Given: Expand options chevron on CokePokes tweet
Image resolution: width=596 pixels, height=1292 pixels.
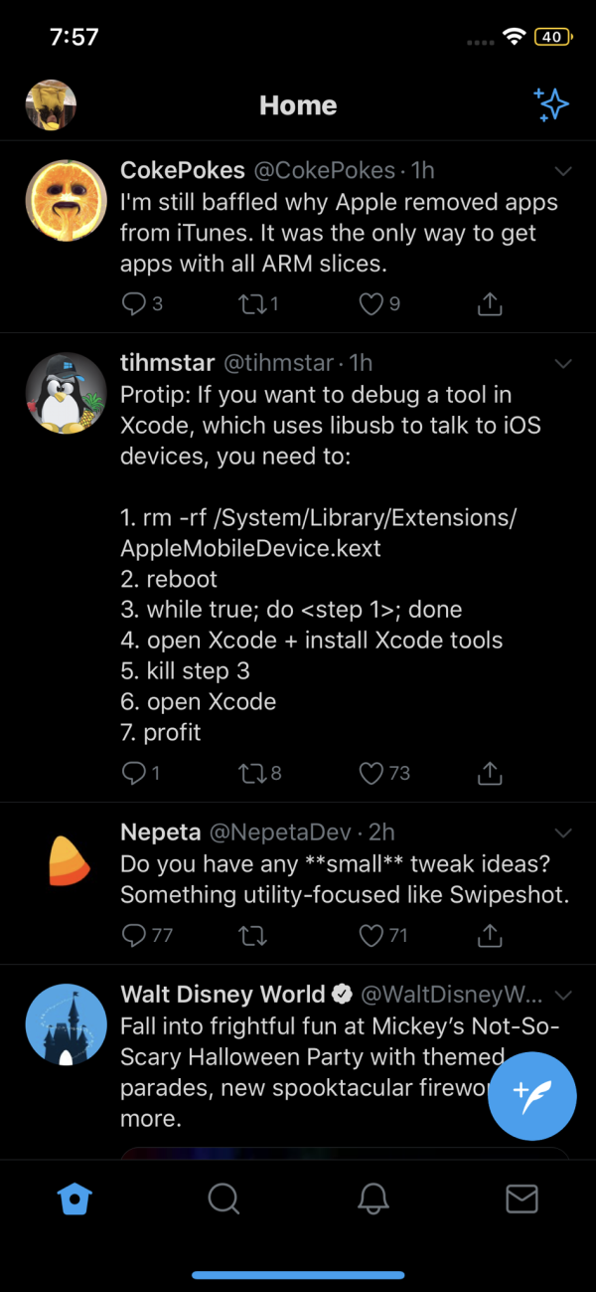Looking at the screenshot, I should 563,171.
